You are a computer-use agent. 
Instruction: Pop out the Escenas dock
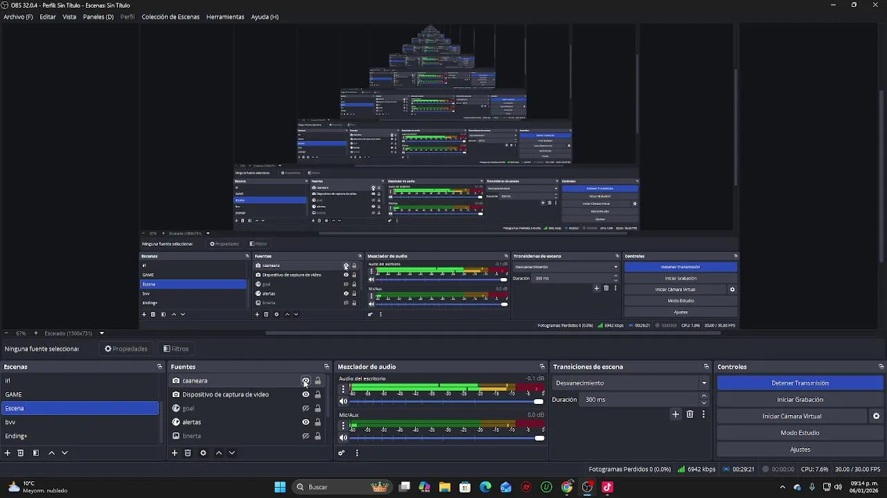click(x=159, y=367)
